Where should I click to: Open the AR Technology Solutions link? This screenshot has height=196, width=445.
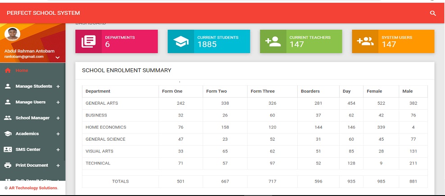pos(33,188)
